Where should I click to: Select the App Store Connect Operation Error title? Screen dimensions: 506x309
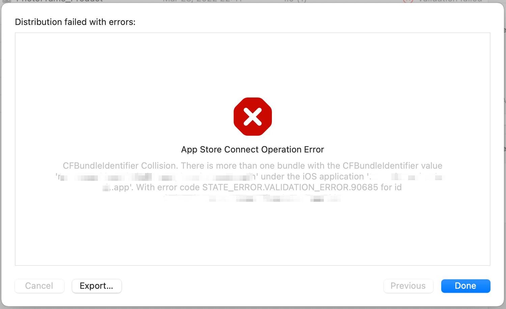pos(252,149)
